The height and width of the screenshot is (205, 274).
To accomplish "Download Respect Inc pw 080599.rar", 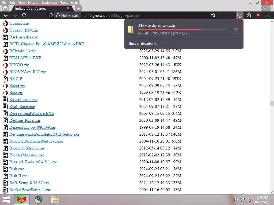I will point(32,127).
